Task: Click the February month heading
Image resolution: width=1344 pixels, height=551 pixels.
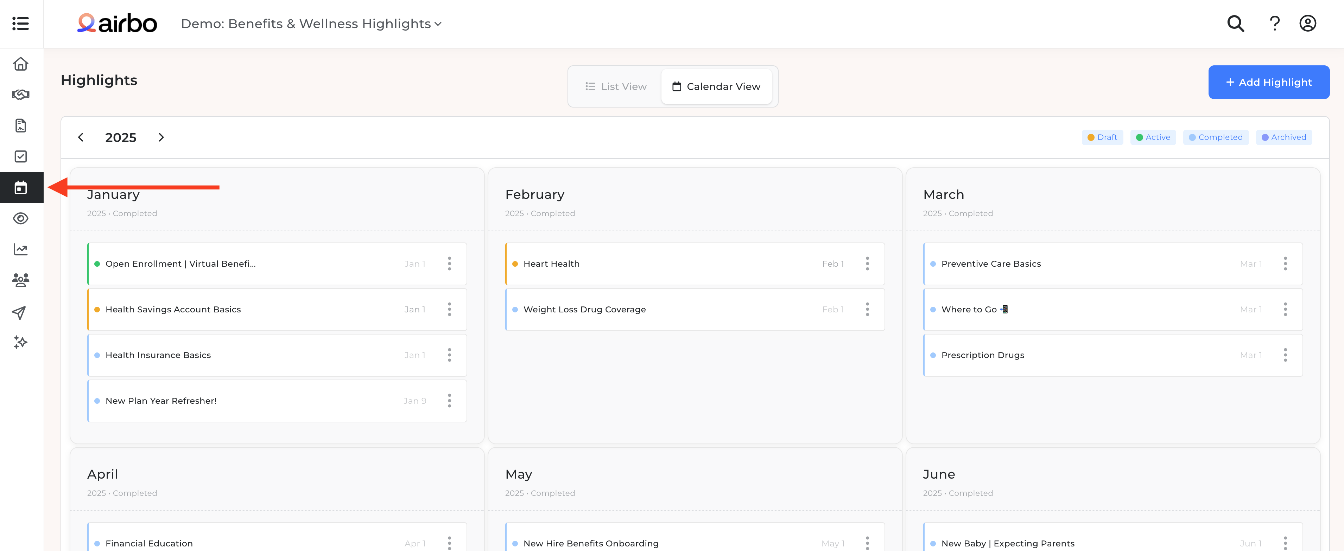Action: (x=535, y=194)
